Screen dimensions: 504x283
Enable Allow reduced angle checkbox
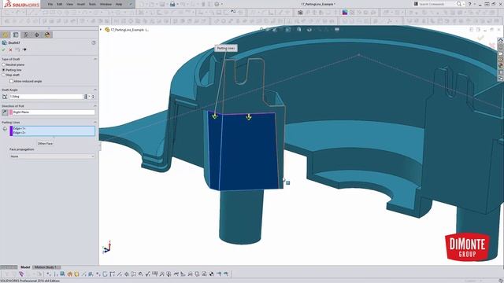pyautogui.click(x=11, y=81)
